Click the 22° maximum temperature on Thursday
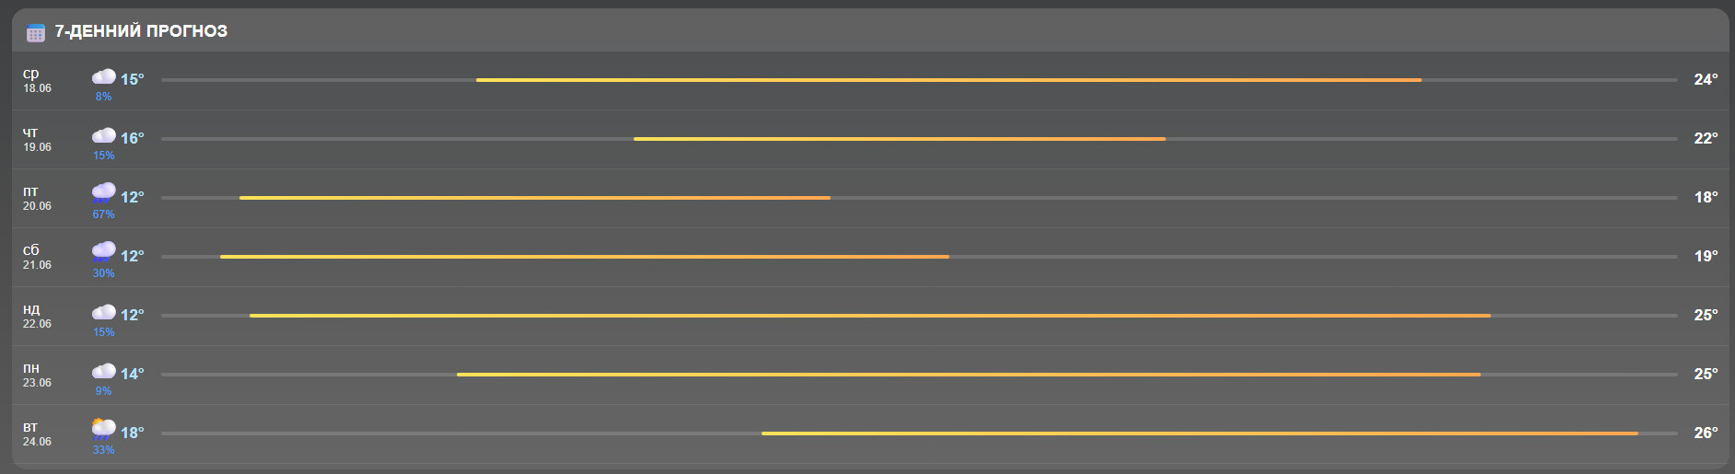 click(1706, 138)
